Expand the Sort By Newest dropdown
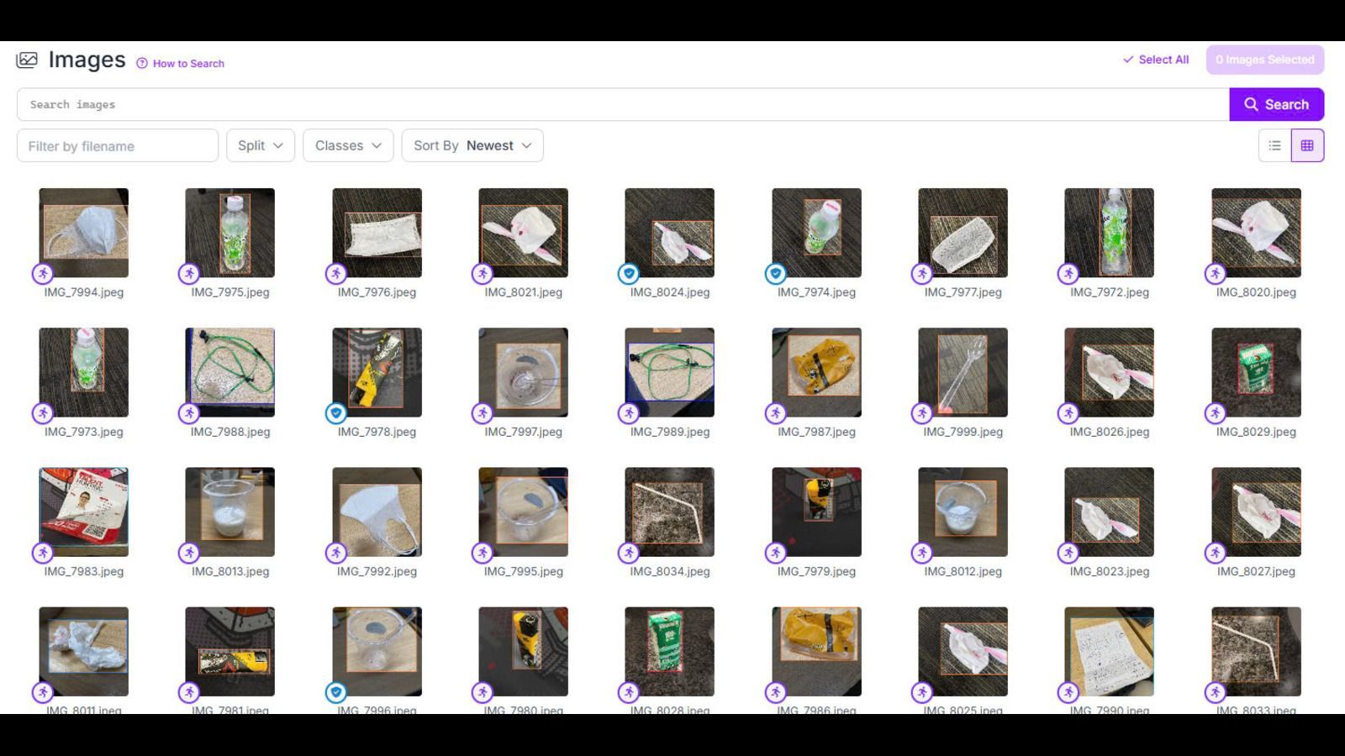This screenshot has height=756, width=1345. point(472,145)
